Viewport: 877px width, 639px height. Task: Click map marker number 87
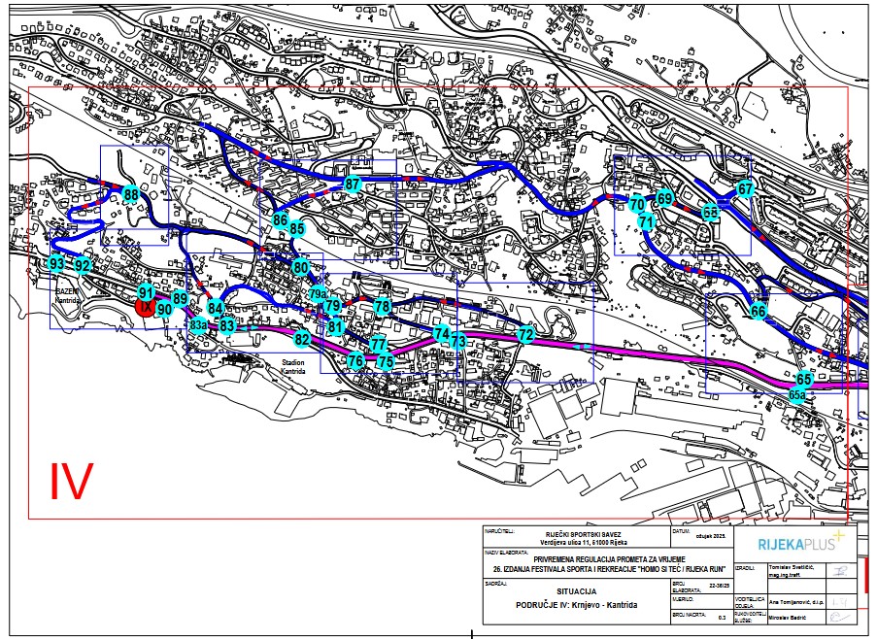(352, 185)
